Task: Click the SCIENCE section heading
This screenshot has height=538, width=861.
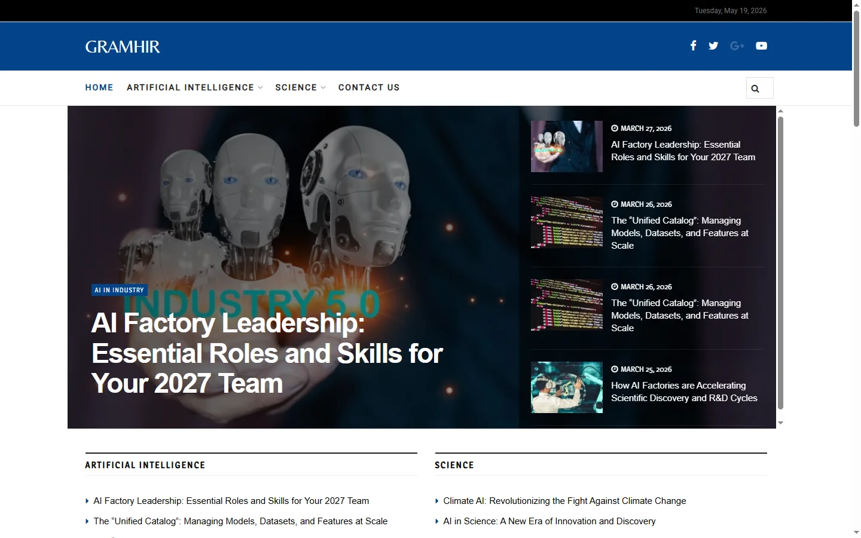Action: [454, 465]
